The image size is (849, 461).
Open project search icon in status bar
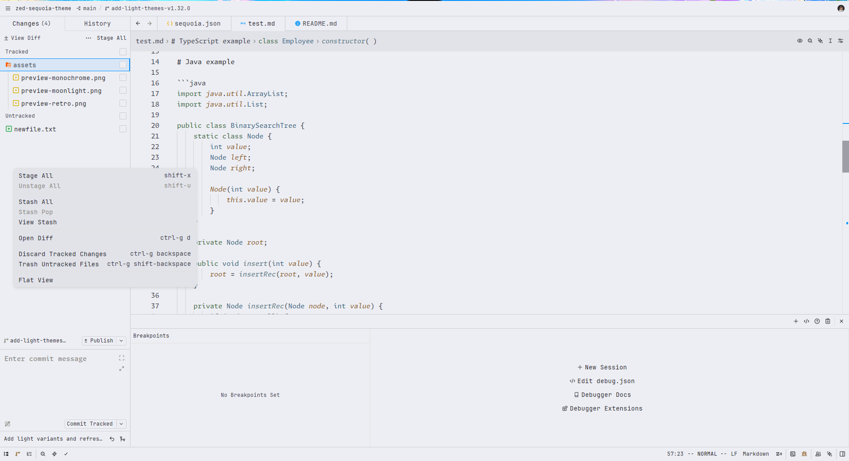pos(43,454)
